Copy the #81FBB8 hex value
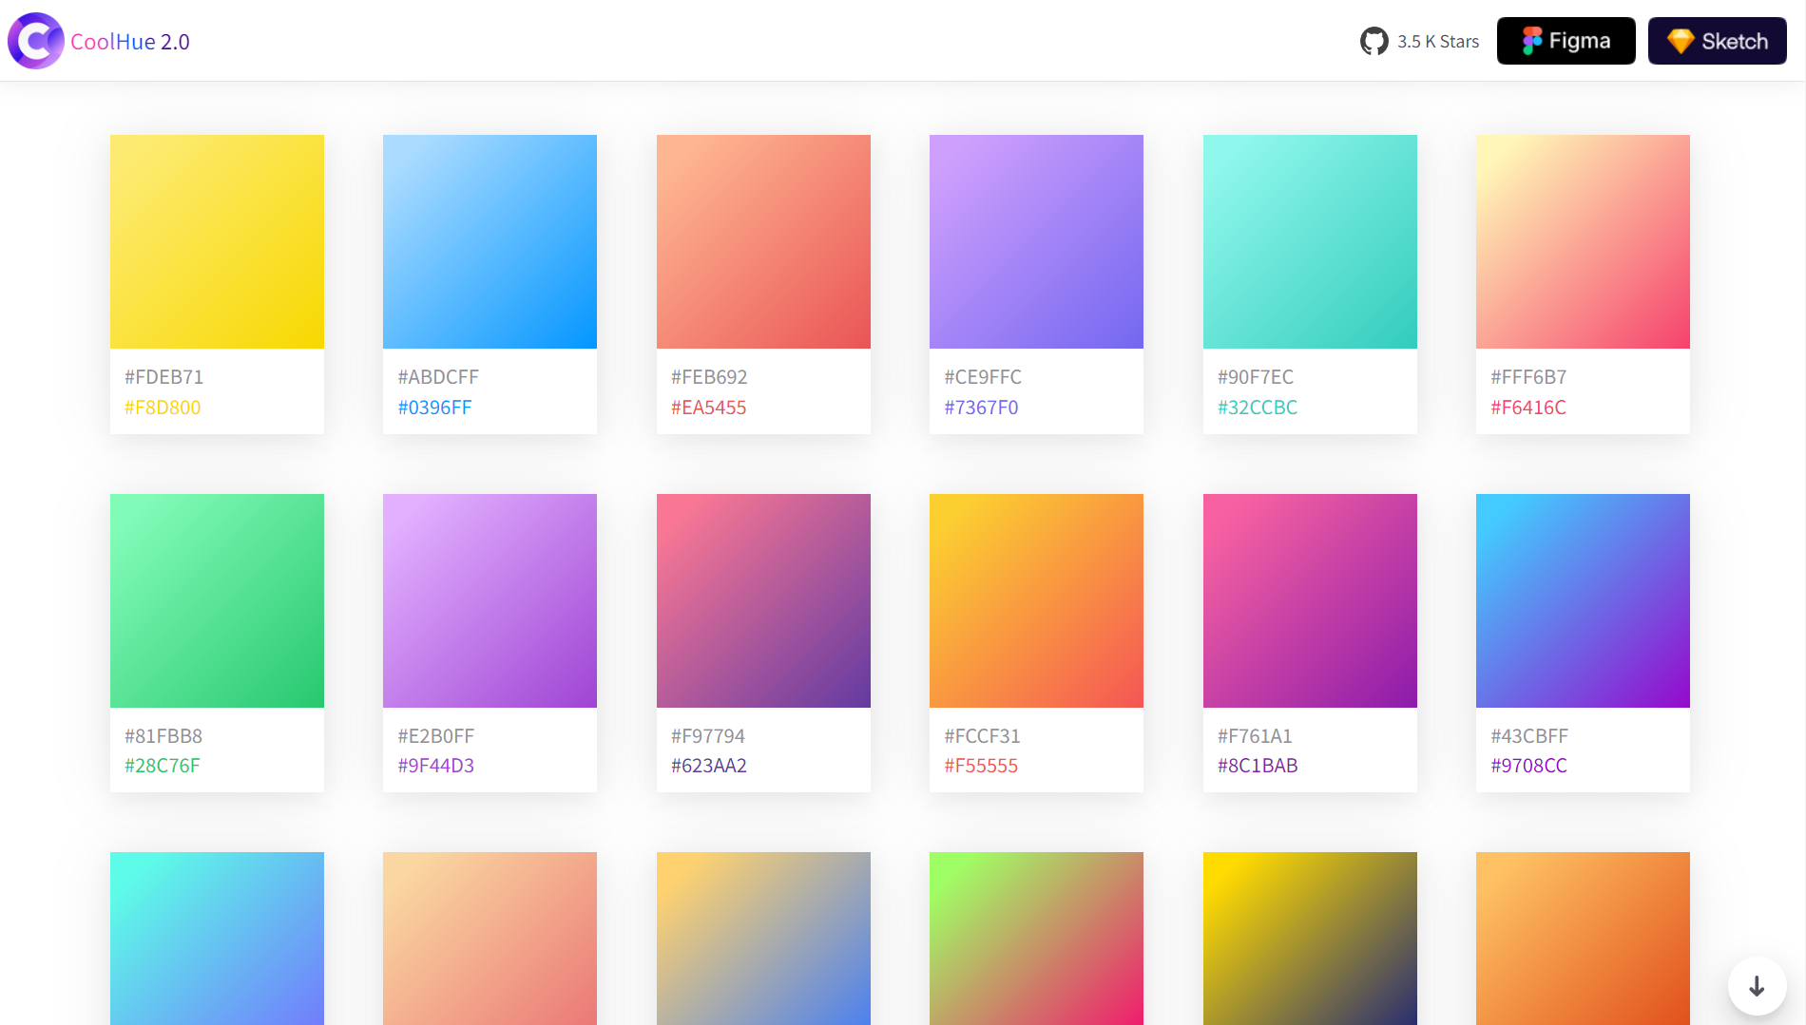1806x1025 pixels. tap(163, 736)
